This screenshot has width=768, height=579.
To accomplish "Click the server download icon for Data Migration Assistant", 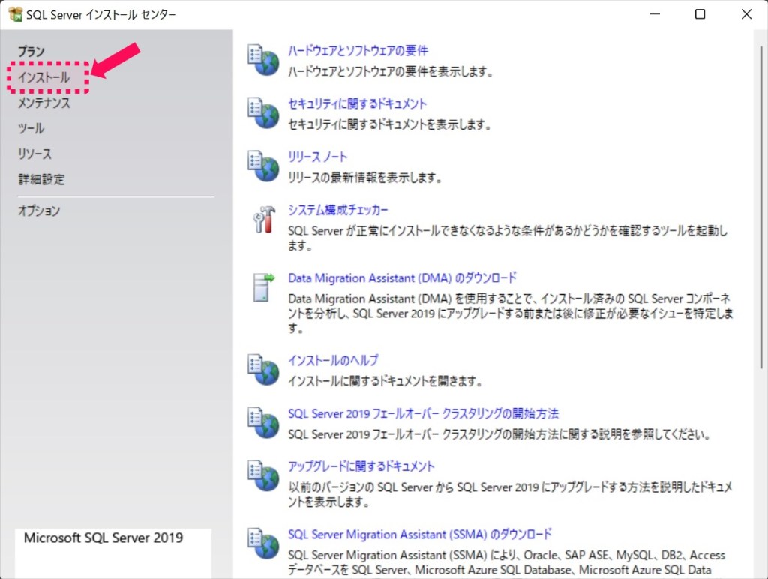I will 264,287.
